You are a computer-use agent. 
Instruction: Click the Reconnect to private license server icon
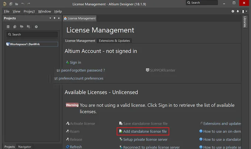click(121, 147)
